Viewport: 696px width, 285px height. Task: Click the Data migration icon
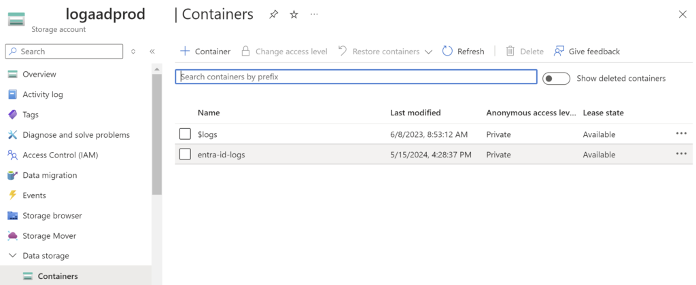click(x=12, y=175)
